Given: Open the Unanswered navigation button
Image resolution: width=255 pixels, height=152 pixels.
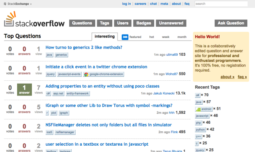Looking at the screenshot, I should tap(171, 23).
